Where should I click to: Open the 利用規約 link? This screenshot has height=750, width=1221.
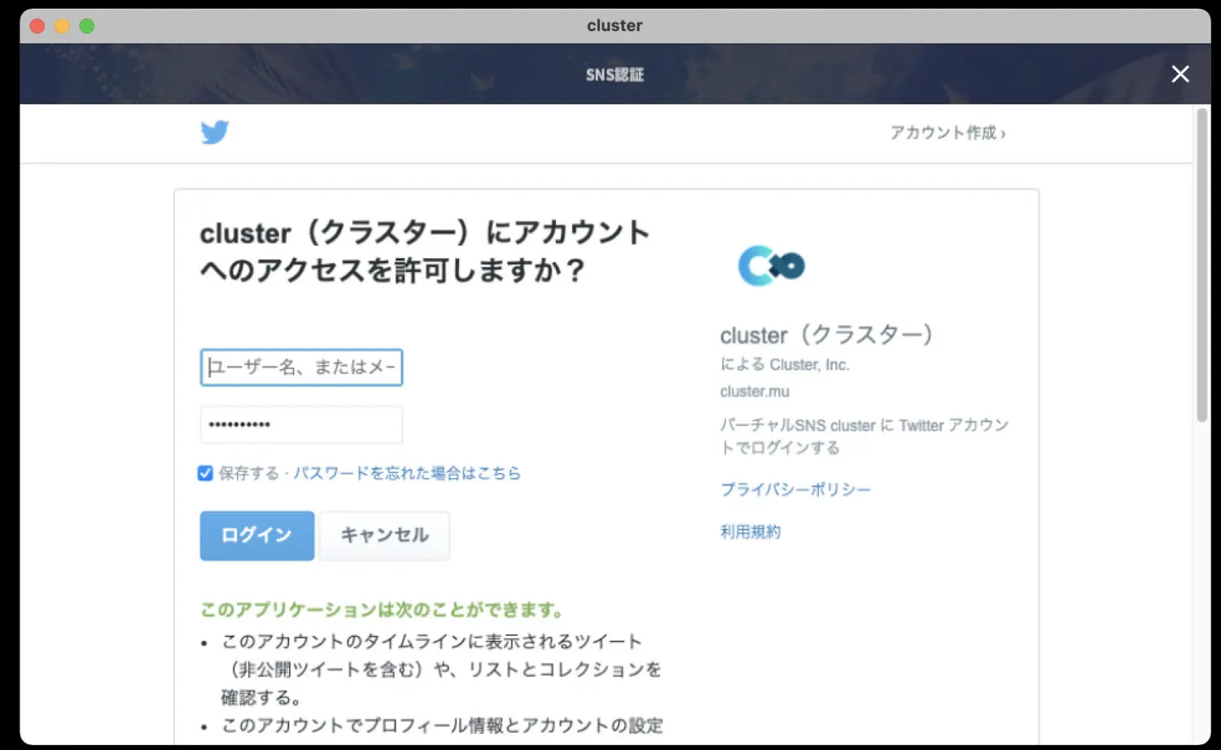coord(750,532)
